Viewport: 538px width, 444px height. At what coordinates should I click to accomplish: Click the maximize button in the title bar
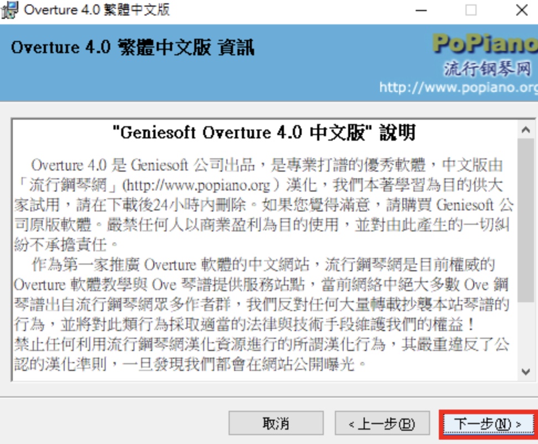470,11
